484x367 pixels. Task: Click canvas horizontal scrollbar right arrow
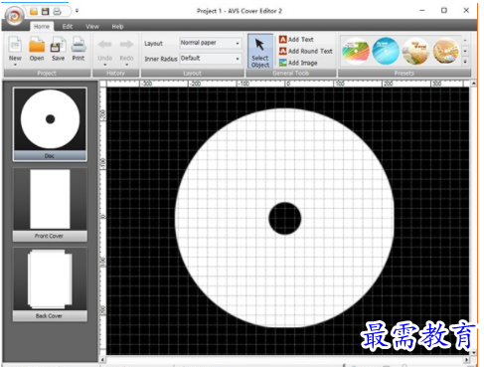pos(466,359)
